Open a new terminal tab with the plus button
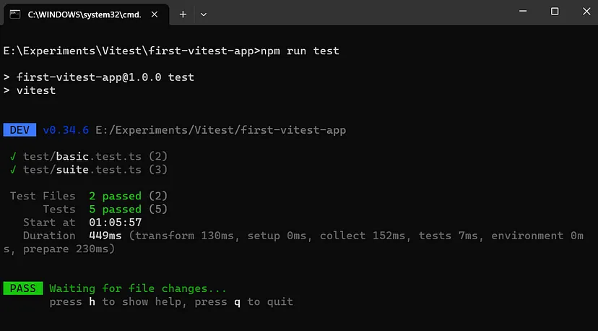Image resolution: width=598 pixels, height=331 pixels. (183, 14)
